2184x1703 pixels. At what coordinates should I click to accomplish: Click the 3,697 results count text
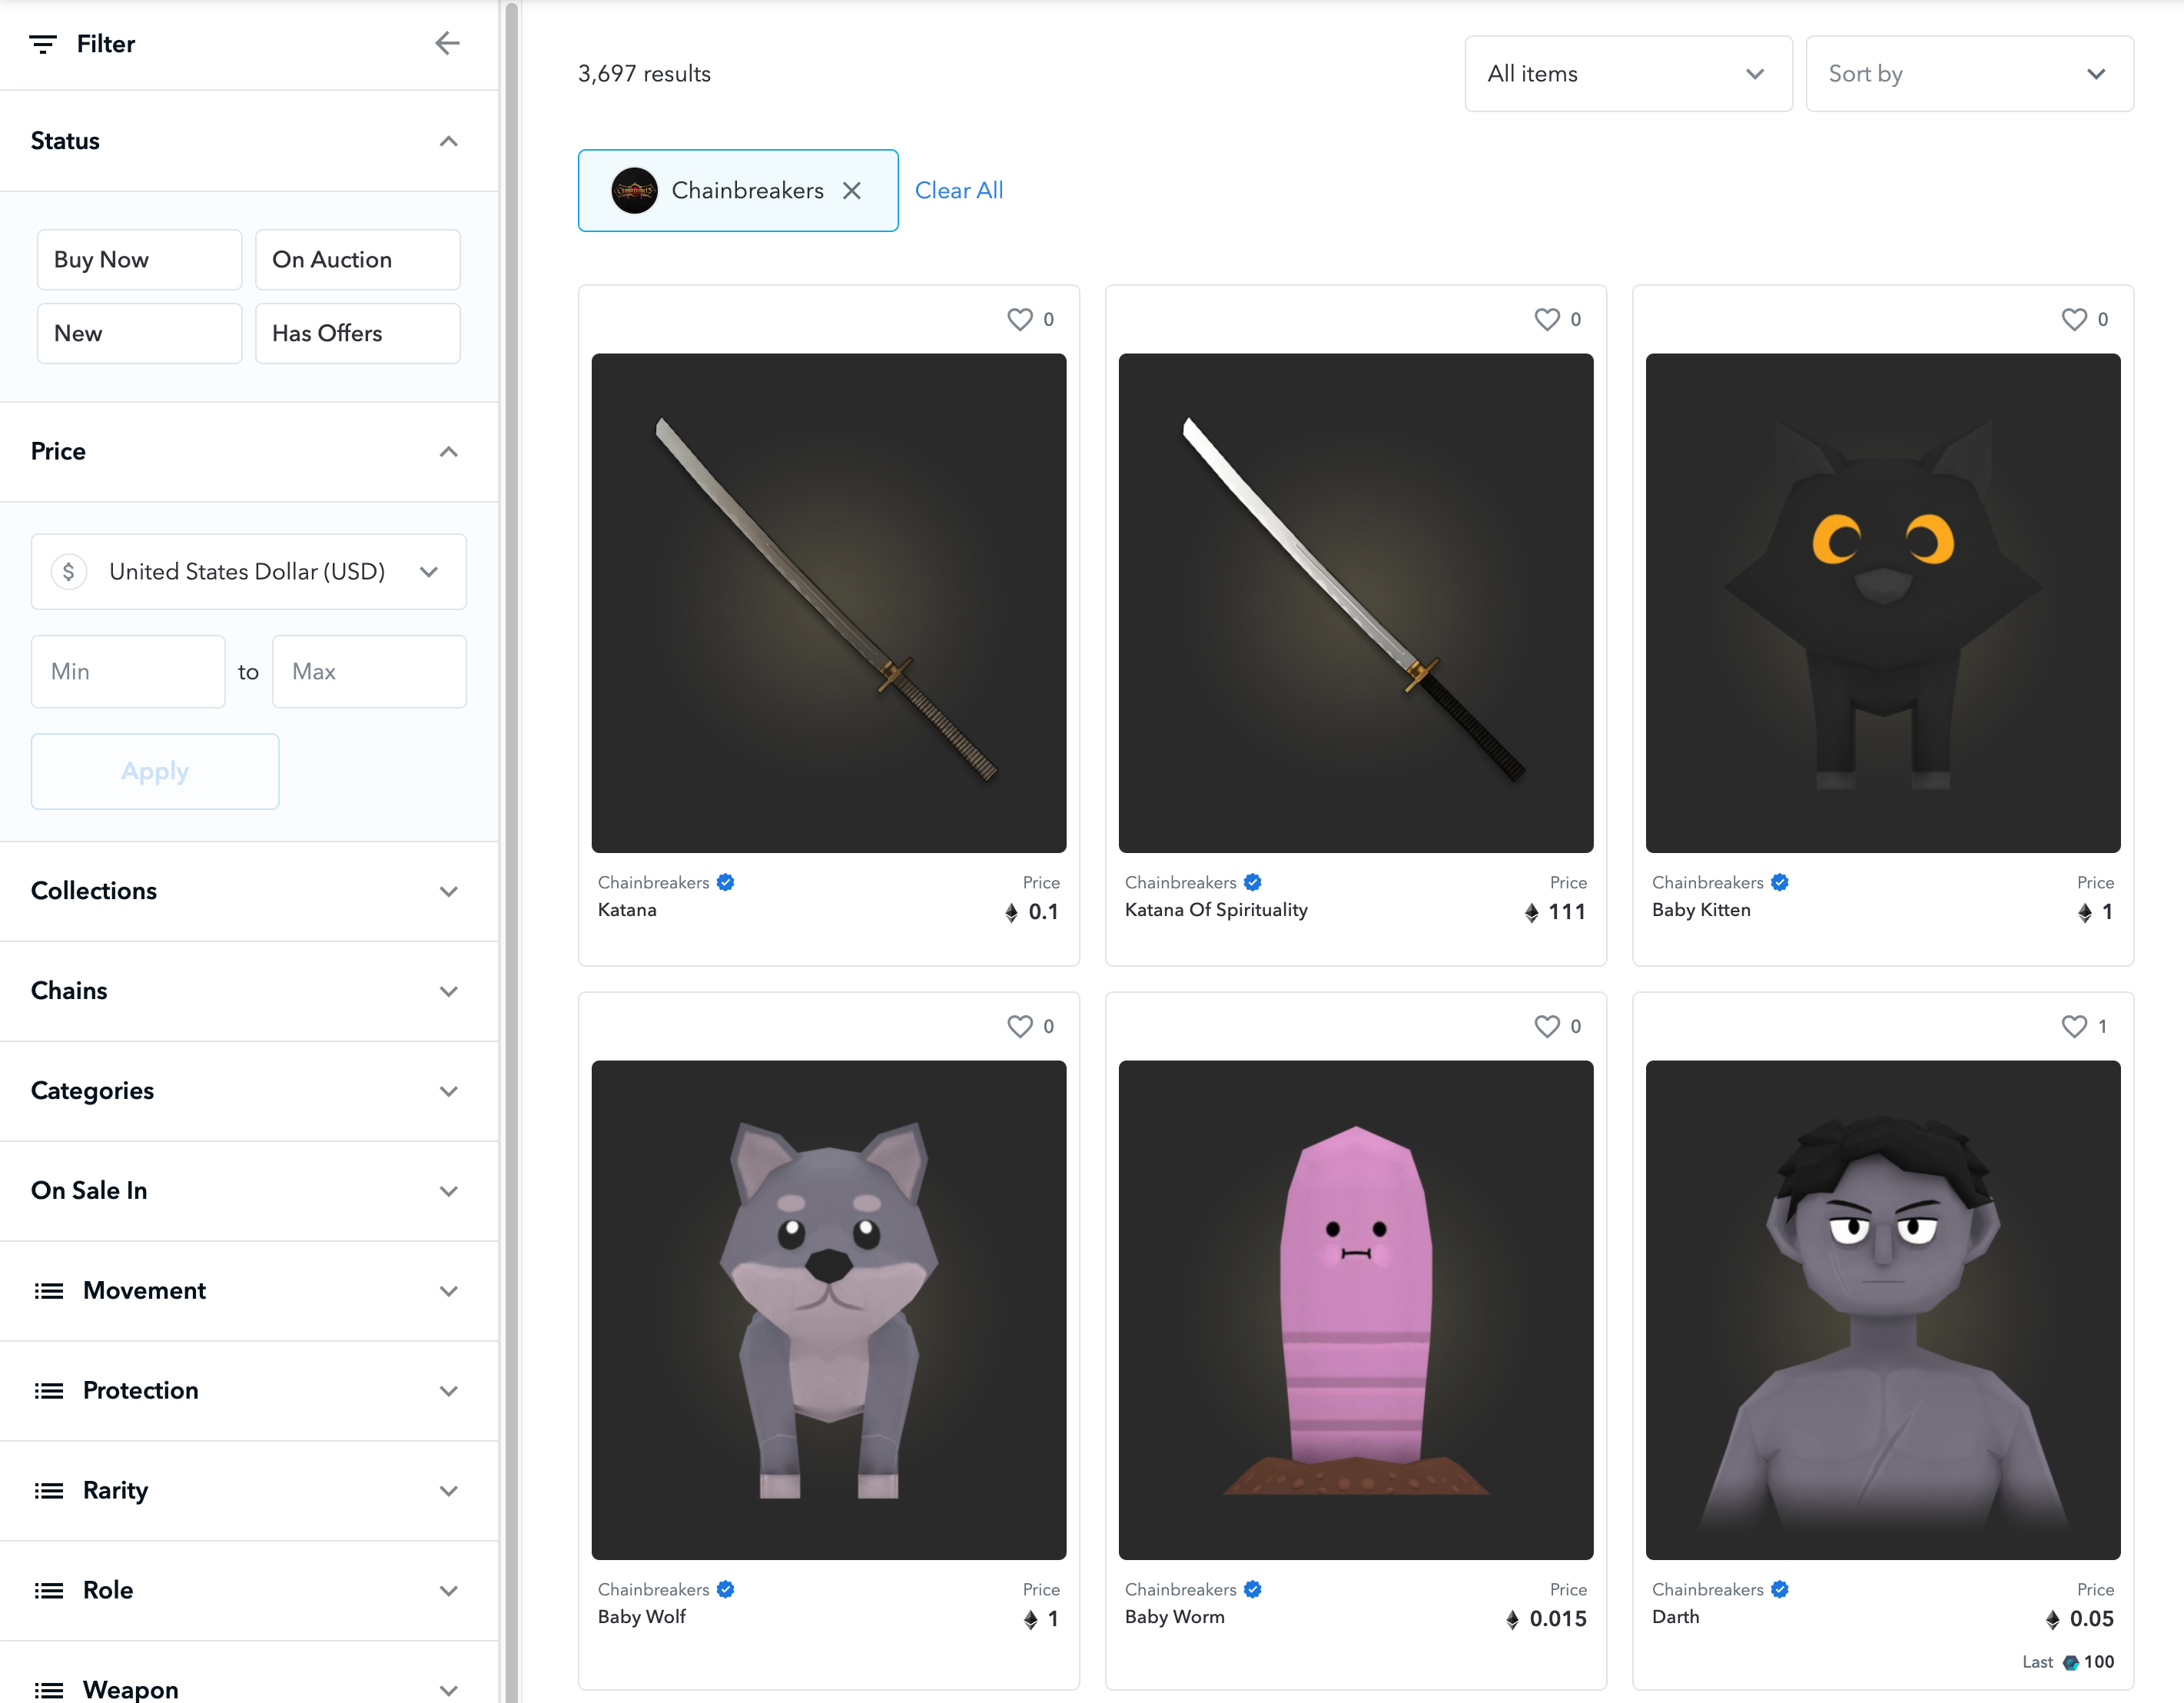point(644,74)
